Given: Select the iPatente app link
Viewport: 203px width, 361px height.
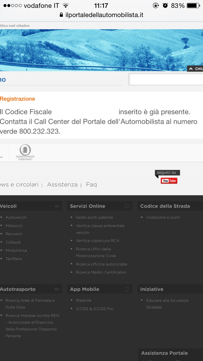Looking at the screenshot, I should pos(83,300).
